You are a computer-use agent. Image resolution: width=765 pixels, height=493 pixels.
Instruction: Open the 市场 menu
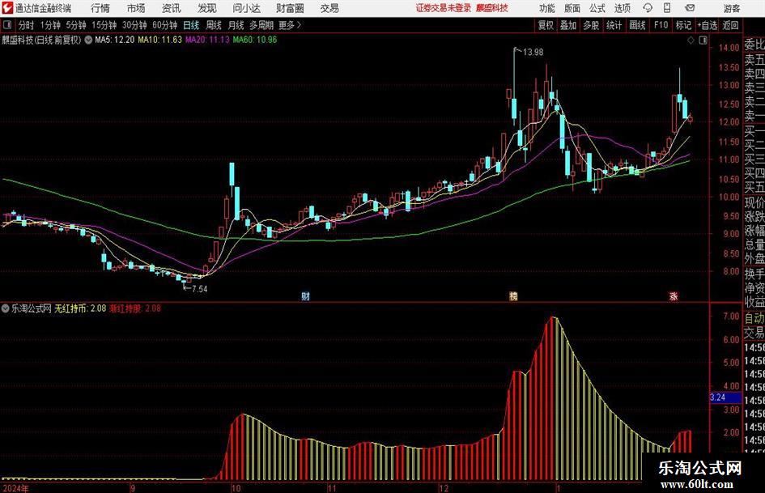(x=136, y=8)
